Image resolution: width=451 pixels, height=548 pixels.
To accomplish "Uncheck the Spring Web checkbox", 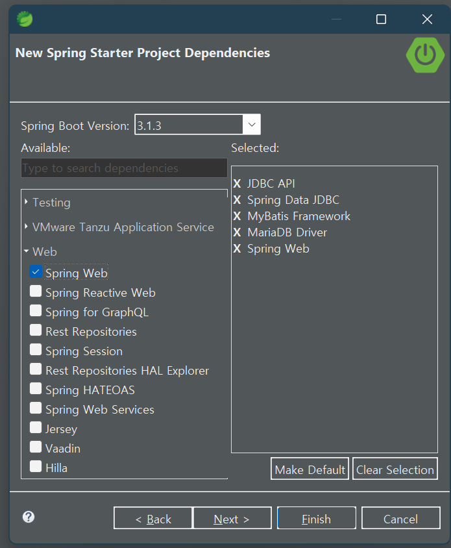I will pyautogui.click(x=36, y=271).
